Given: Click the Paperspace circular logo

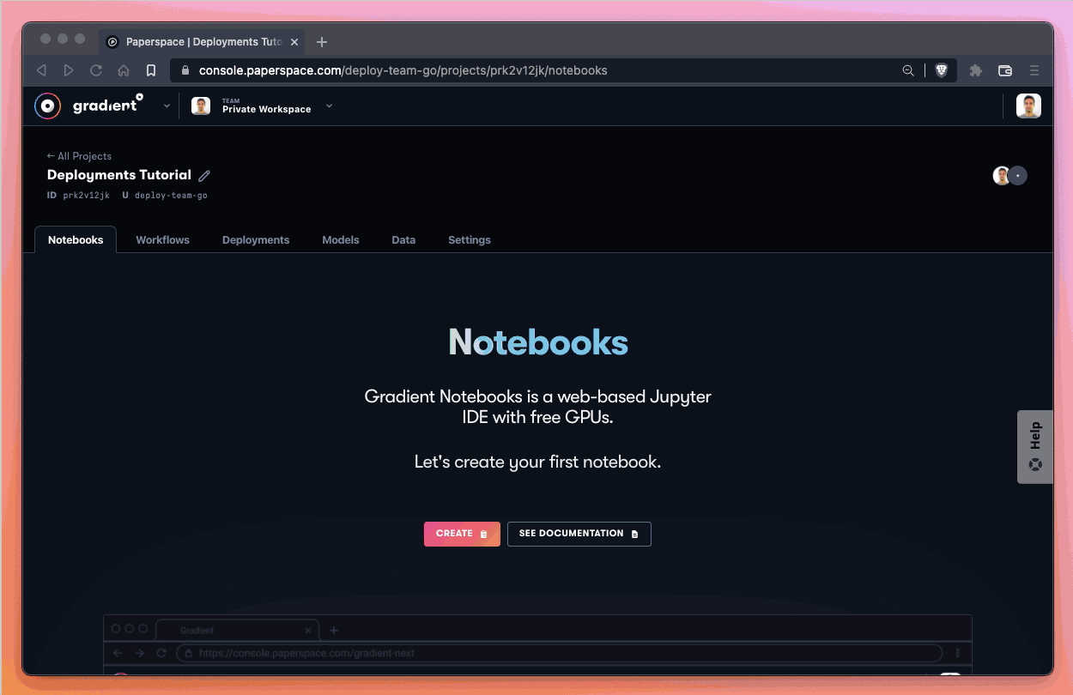Looking at the screenshot, I should tap(48, 106).
